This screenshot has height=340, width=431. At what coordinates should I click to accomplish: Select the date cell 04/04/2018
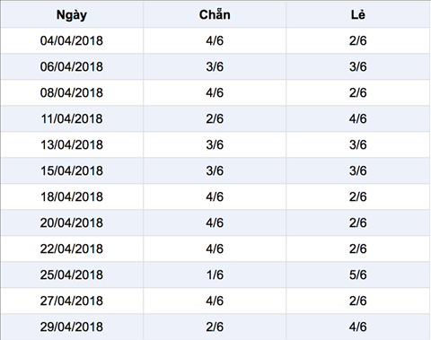72,40
